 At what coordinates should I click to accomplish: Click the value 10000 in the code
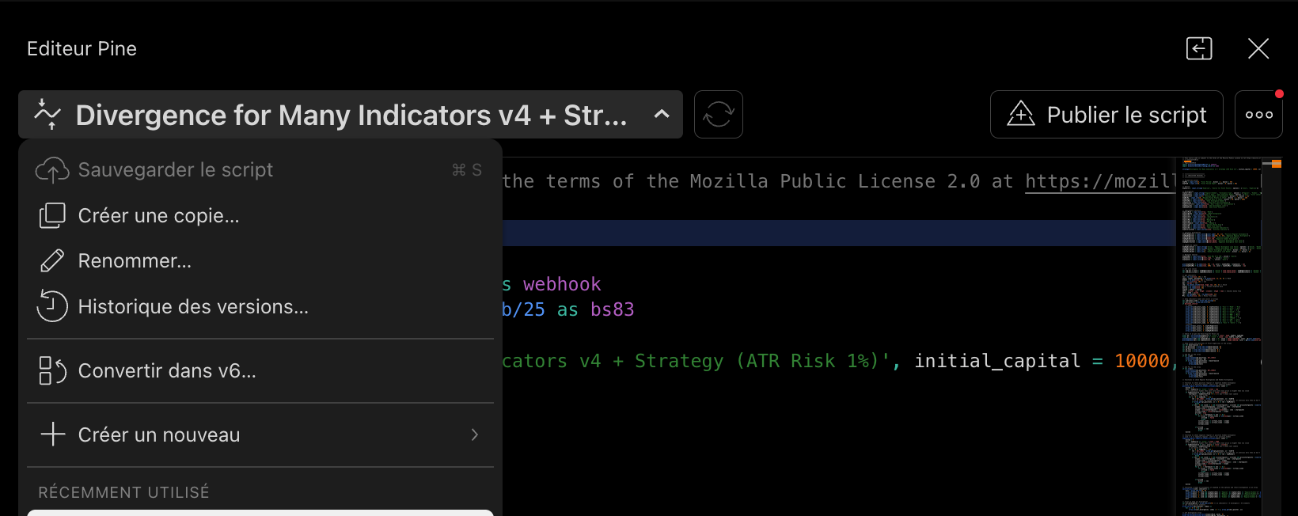[1142, 361]
